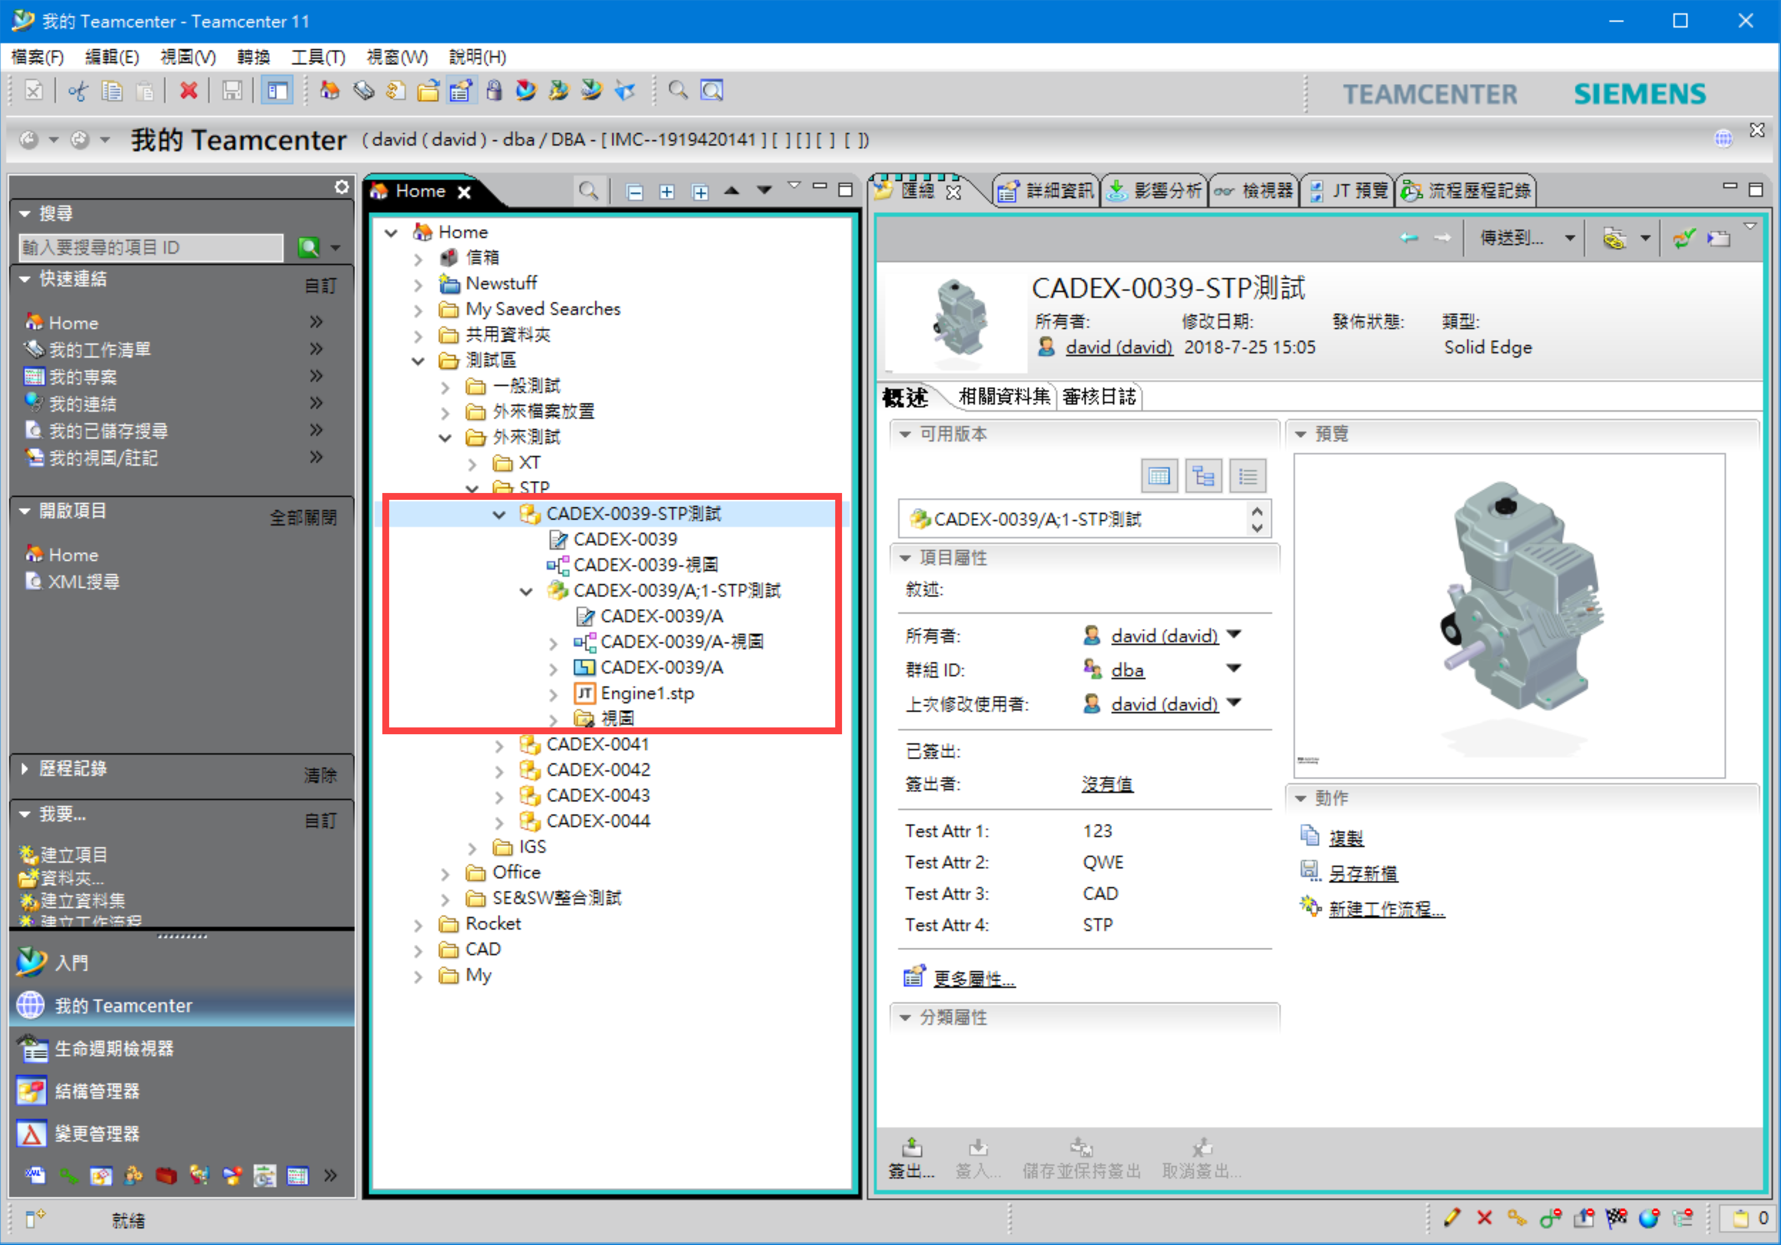Screen dimensions: 1781x1245
Task: Close the Home tab
Action: [x=464, y=193]
